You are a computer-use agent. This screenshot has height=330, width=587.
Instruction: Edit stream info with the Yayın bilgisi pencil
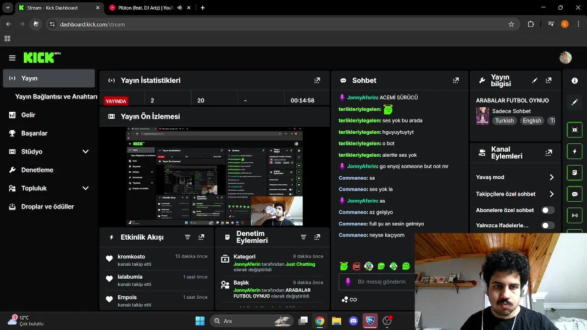click(x=535, y=80)
